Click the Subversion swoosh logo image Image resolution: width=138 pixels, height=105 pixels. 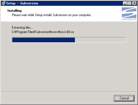tap(129, 13)
